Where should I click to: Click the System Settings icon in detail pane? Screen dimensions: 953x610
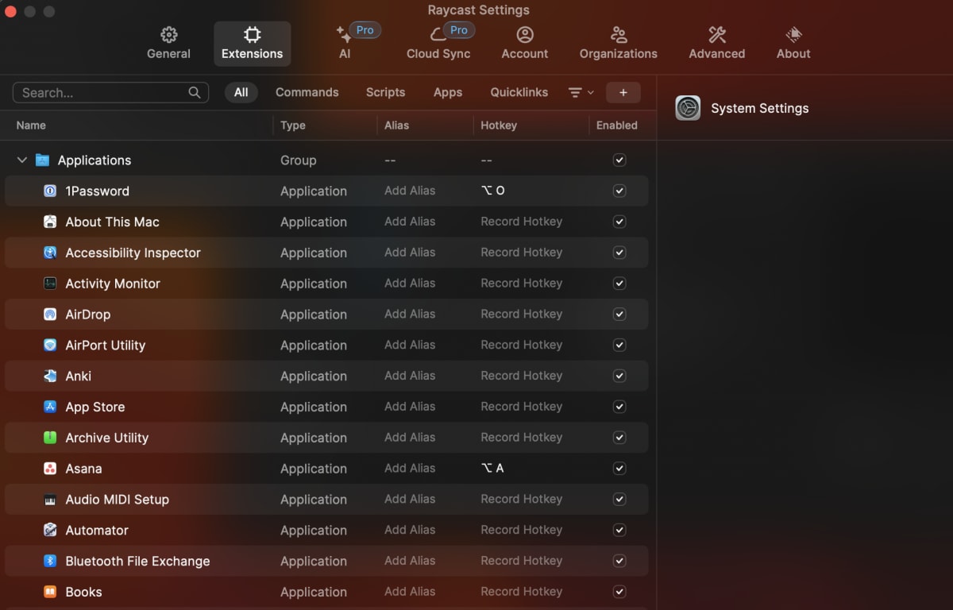pos(688,108)
